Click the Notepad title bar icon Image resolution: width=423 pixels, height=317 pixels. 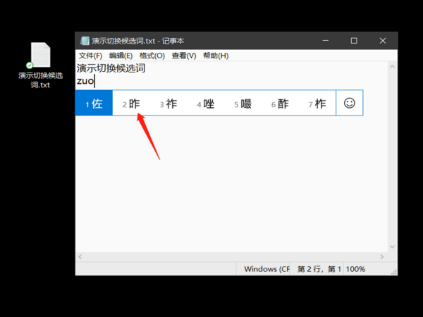pos(85,41)
